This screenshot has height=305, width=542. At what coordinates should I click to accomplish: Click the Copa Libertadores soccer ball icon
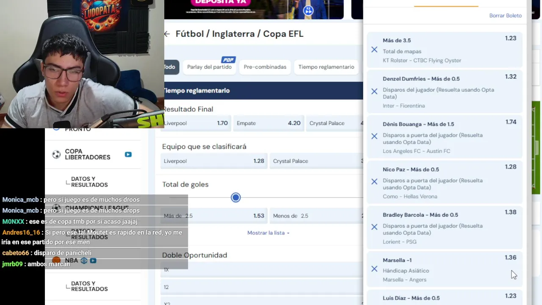pos(56,155)
